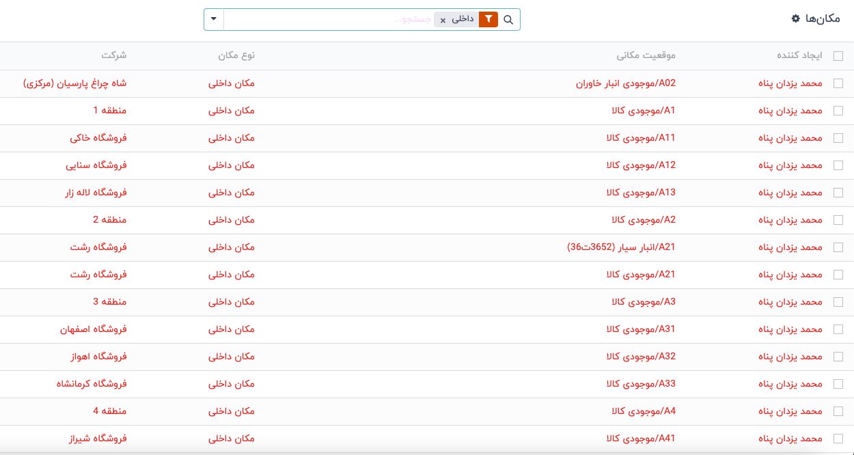Screen dimensions: 854x455
Task: Toggle the select-all header checkbox
Action: [838, 56]
